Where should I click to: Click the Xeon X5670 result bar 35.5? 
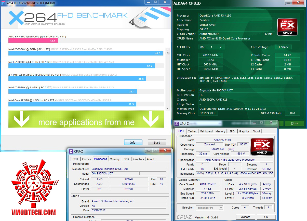click(x=77, y=79)
